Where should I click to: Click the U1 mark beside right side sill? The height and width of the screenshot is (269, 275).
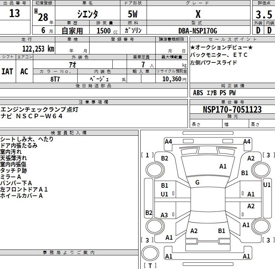(267, 185)
